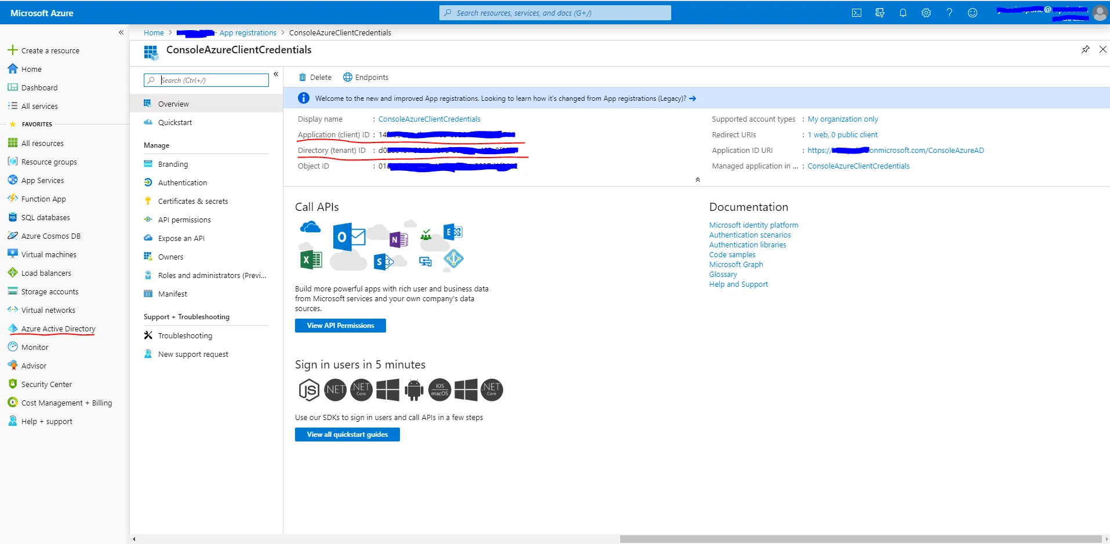Click the Function App lightning icon
This screenshot has width=1110, height=544.
pos(13,199)
